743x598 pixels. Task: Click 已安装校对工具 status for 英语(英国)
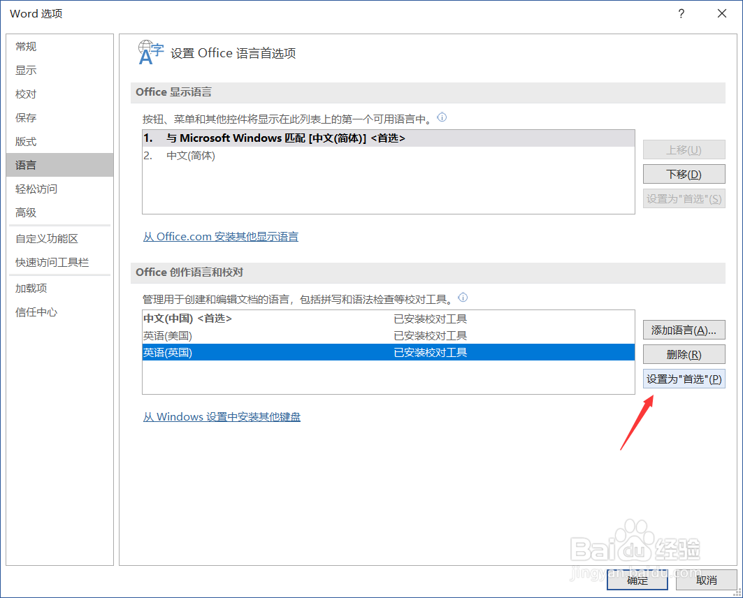coord(431,352)
